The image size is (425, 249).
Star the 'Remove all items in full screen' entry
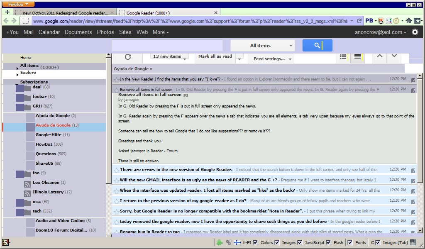[116, 90]
